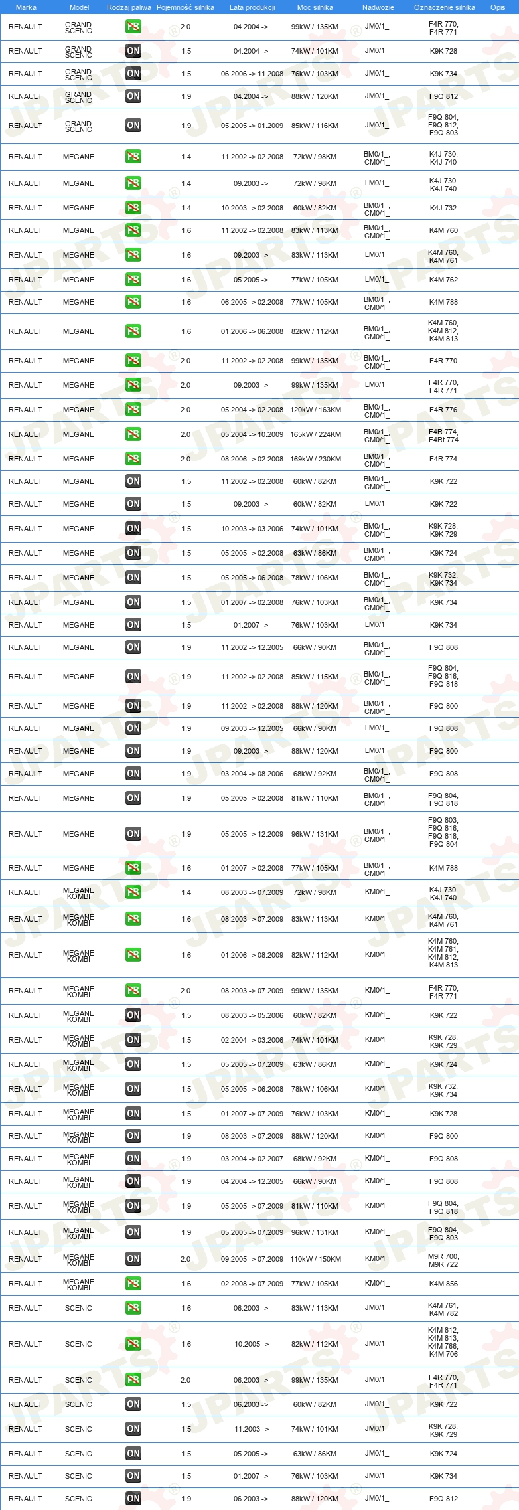
Task: Click the 'Rodzaj paliwa' column header
Action: pyautogui.click(x=129, y=7)
